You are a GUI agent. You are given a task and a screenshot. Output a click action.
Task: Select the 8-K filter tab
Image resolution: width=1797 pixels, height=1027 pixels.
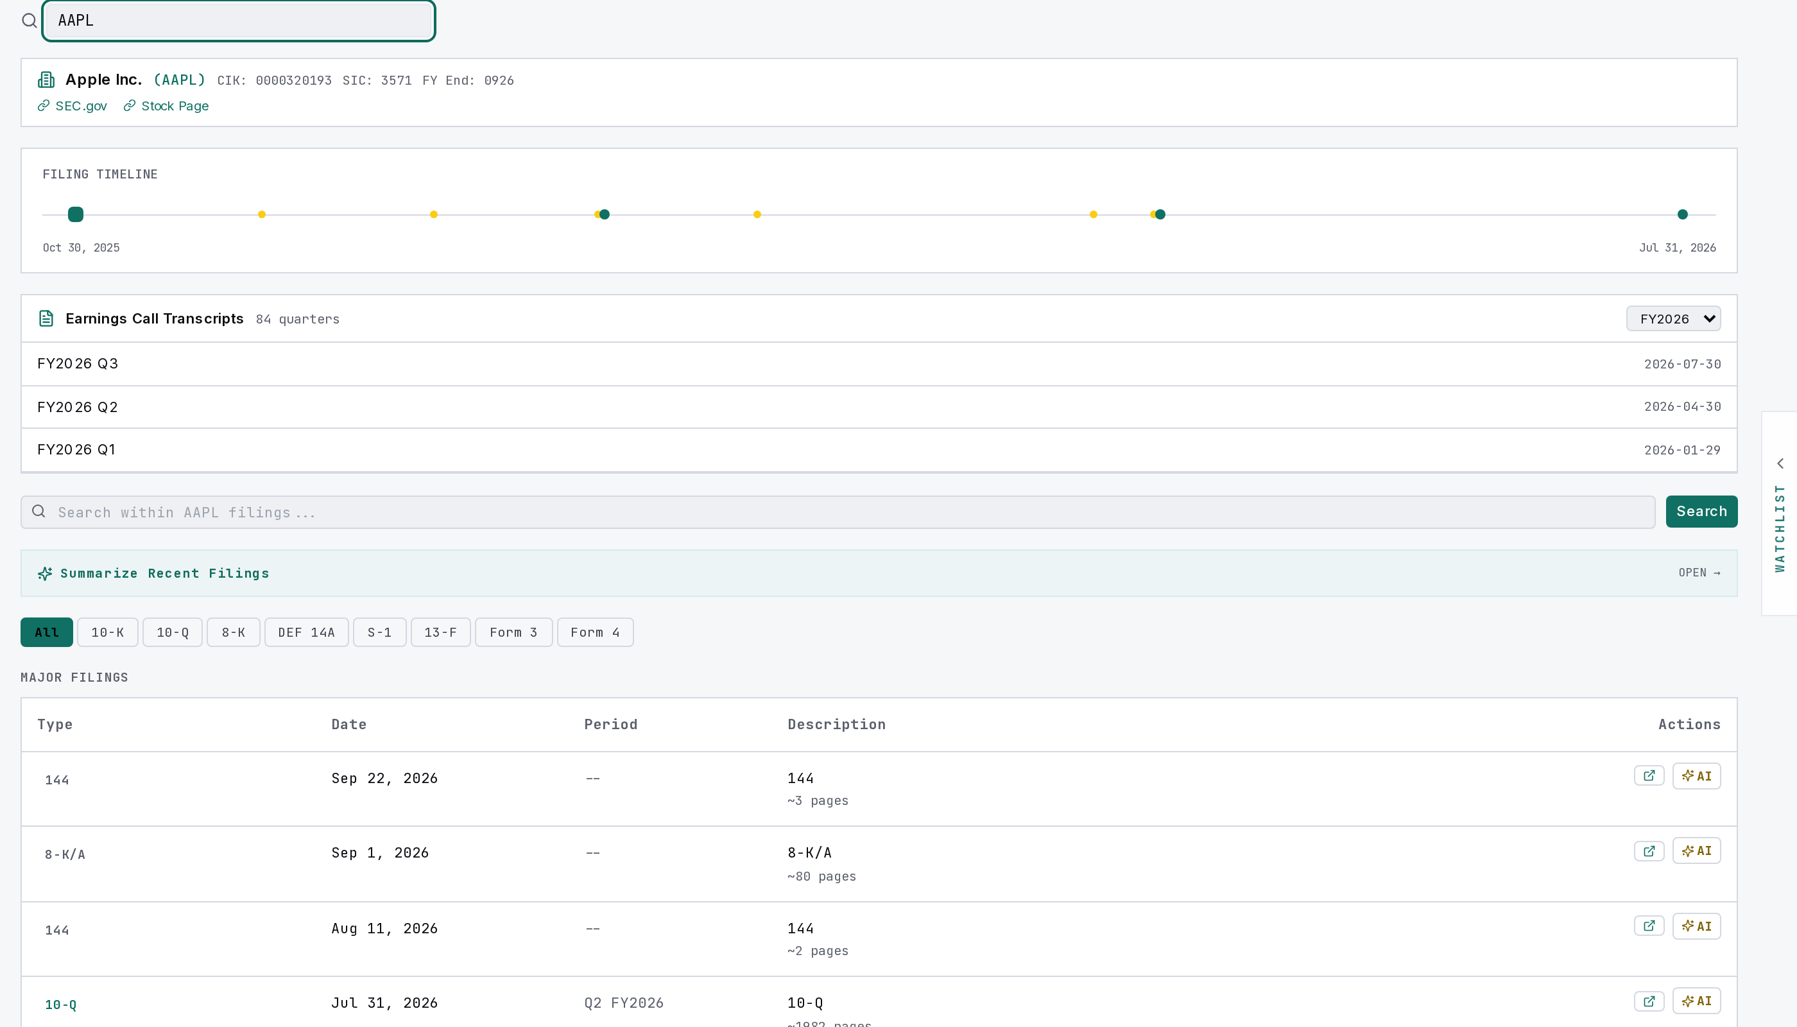(234, 632)
